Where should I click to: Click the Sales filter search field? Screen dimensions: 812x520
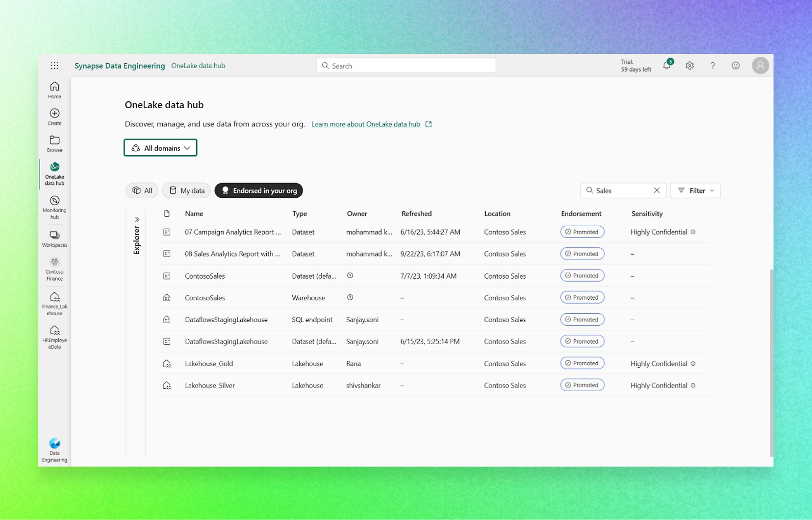(623, 190)
